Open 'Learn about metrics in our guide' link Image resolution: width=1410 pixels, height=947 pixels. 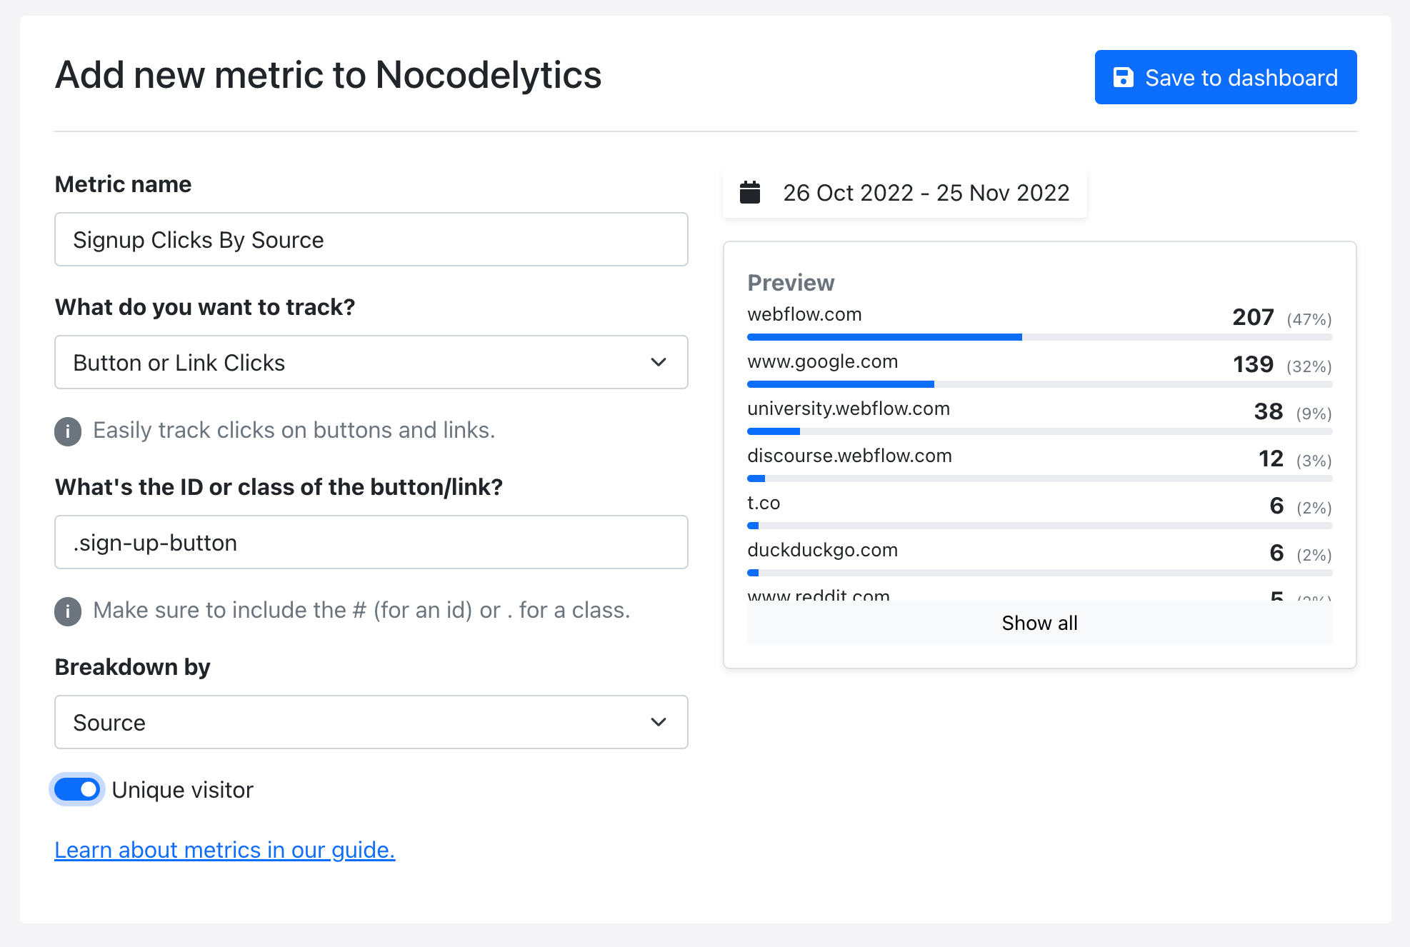click(x=224, y=850)
